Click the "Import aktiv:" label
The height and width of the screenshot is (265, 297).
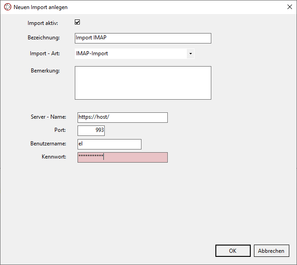coord(46,23)
